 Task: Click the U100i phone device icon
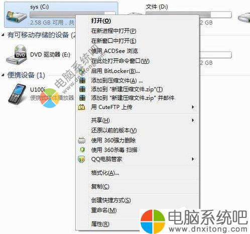(17, 94)
